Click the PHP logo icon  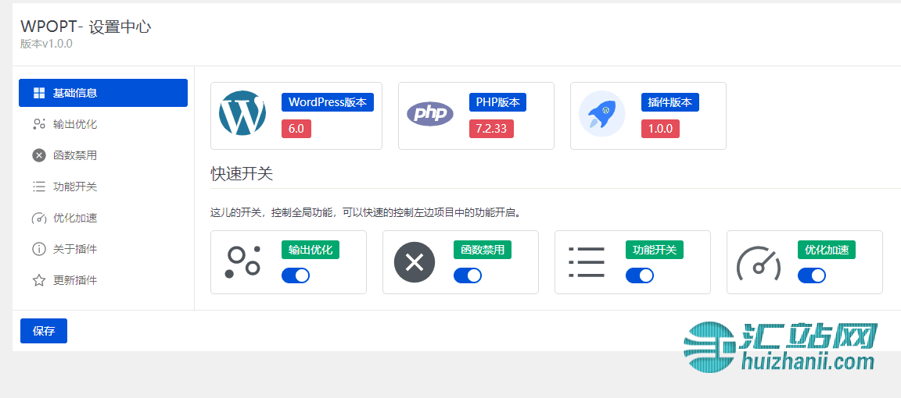point(430,114)
